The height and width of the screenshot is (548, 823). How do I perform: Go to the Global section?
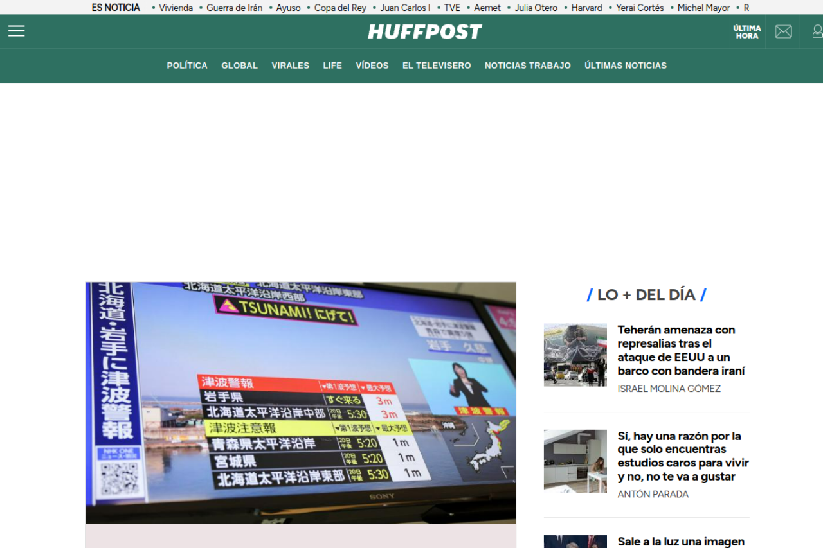239,66
